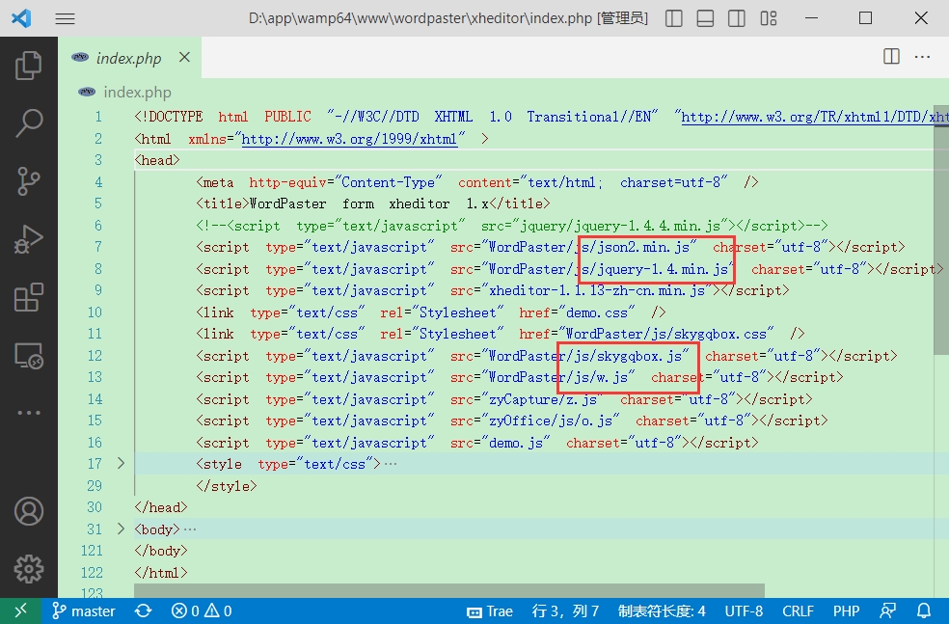Open the hamburger application menu

pyautogui.click(x=65, y=18)
